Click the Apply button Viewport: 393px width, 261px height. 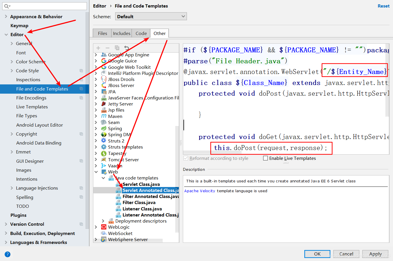(x=375, y=254)
